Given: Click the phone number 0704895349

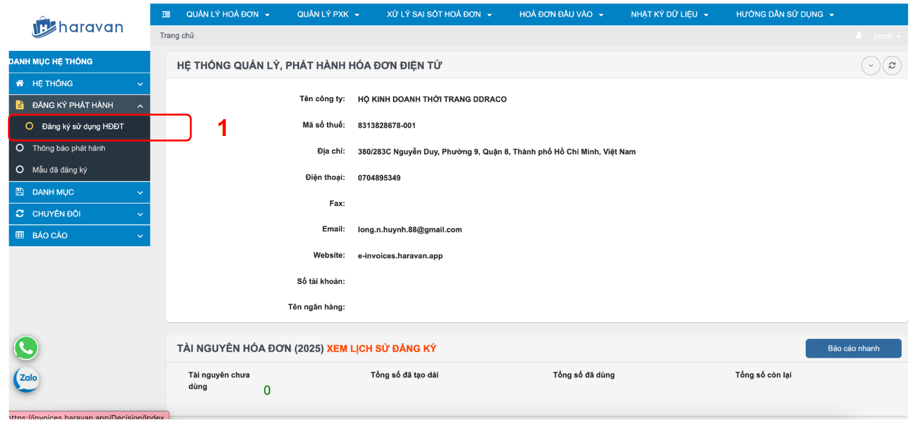Looking at the screenshot, I should (x=379, y=178).
